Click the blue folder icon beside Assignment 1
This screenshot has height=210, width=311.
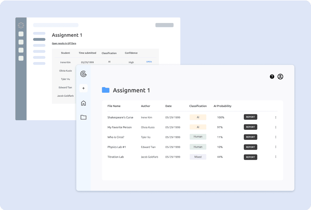106,90
